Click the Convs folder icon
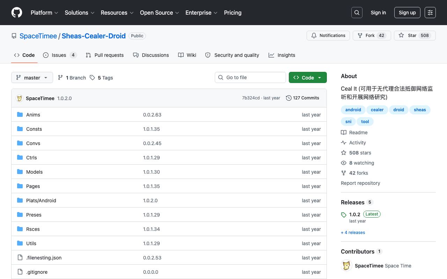The height and width of the screenshot is (279, 447). click(x=20, y=143)
